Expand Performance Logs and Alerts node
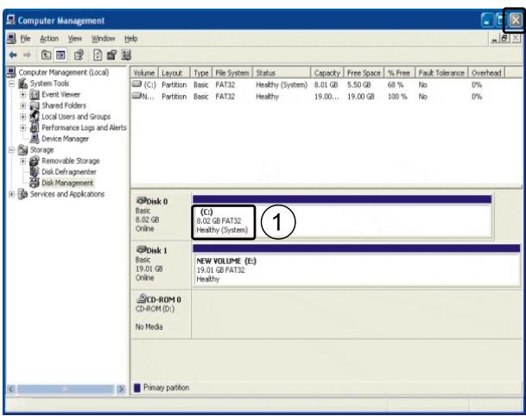This screenshot has height=416, width=526. click(22, 128)
